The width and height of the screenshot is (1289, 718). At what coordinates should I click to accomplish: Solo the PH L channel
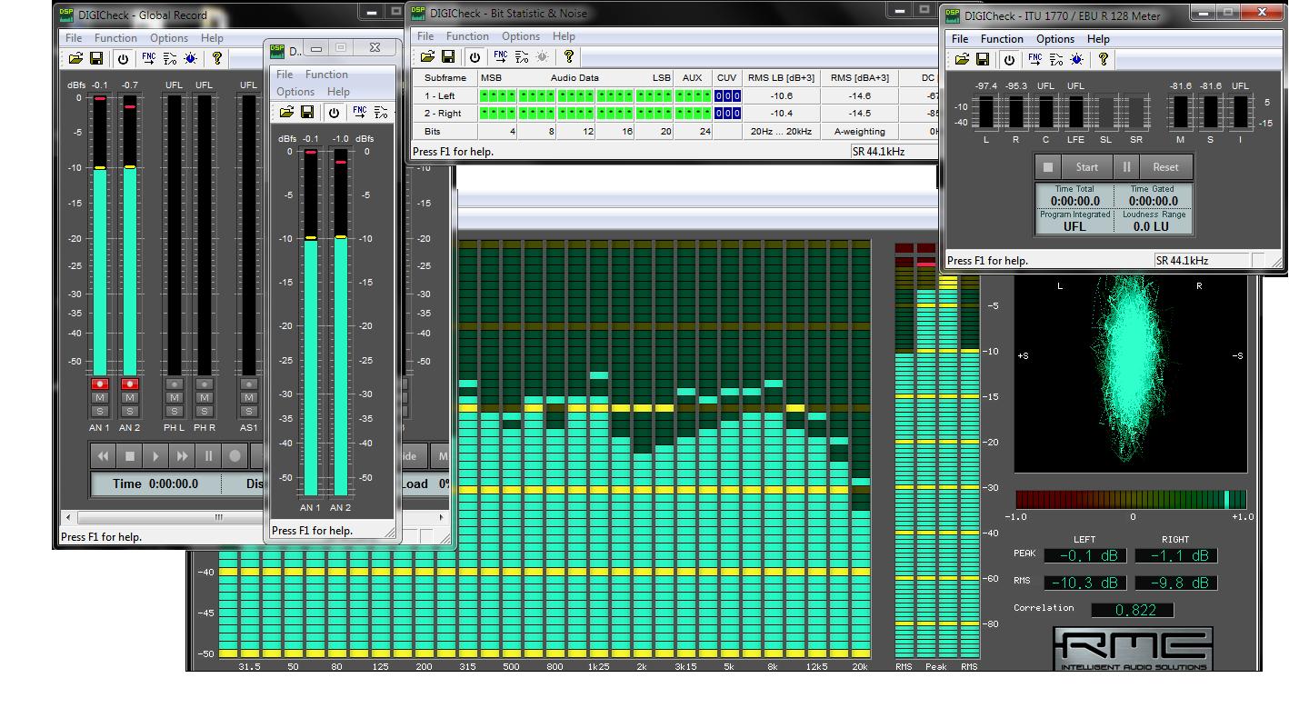(174, 412)
